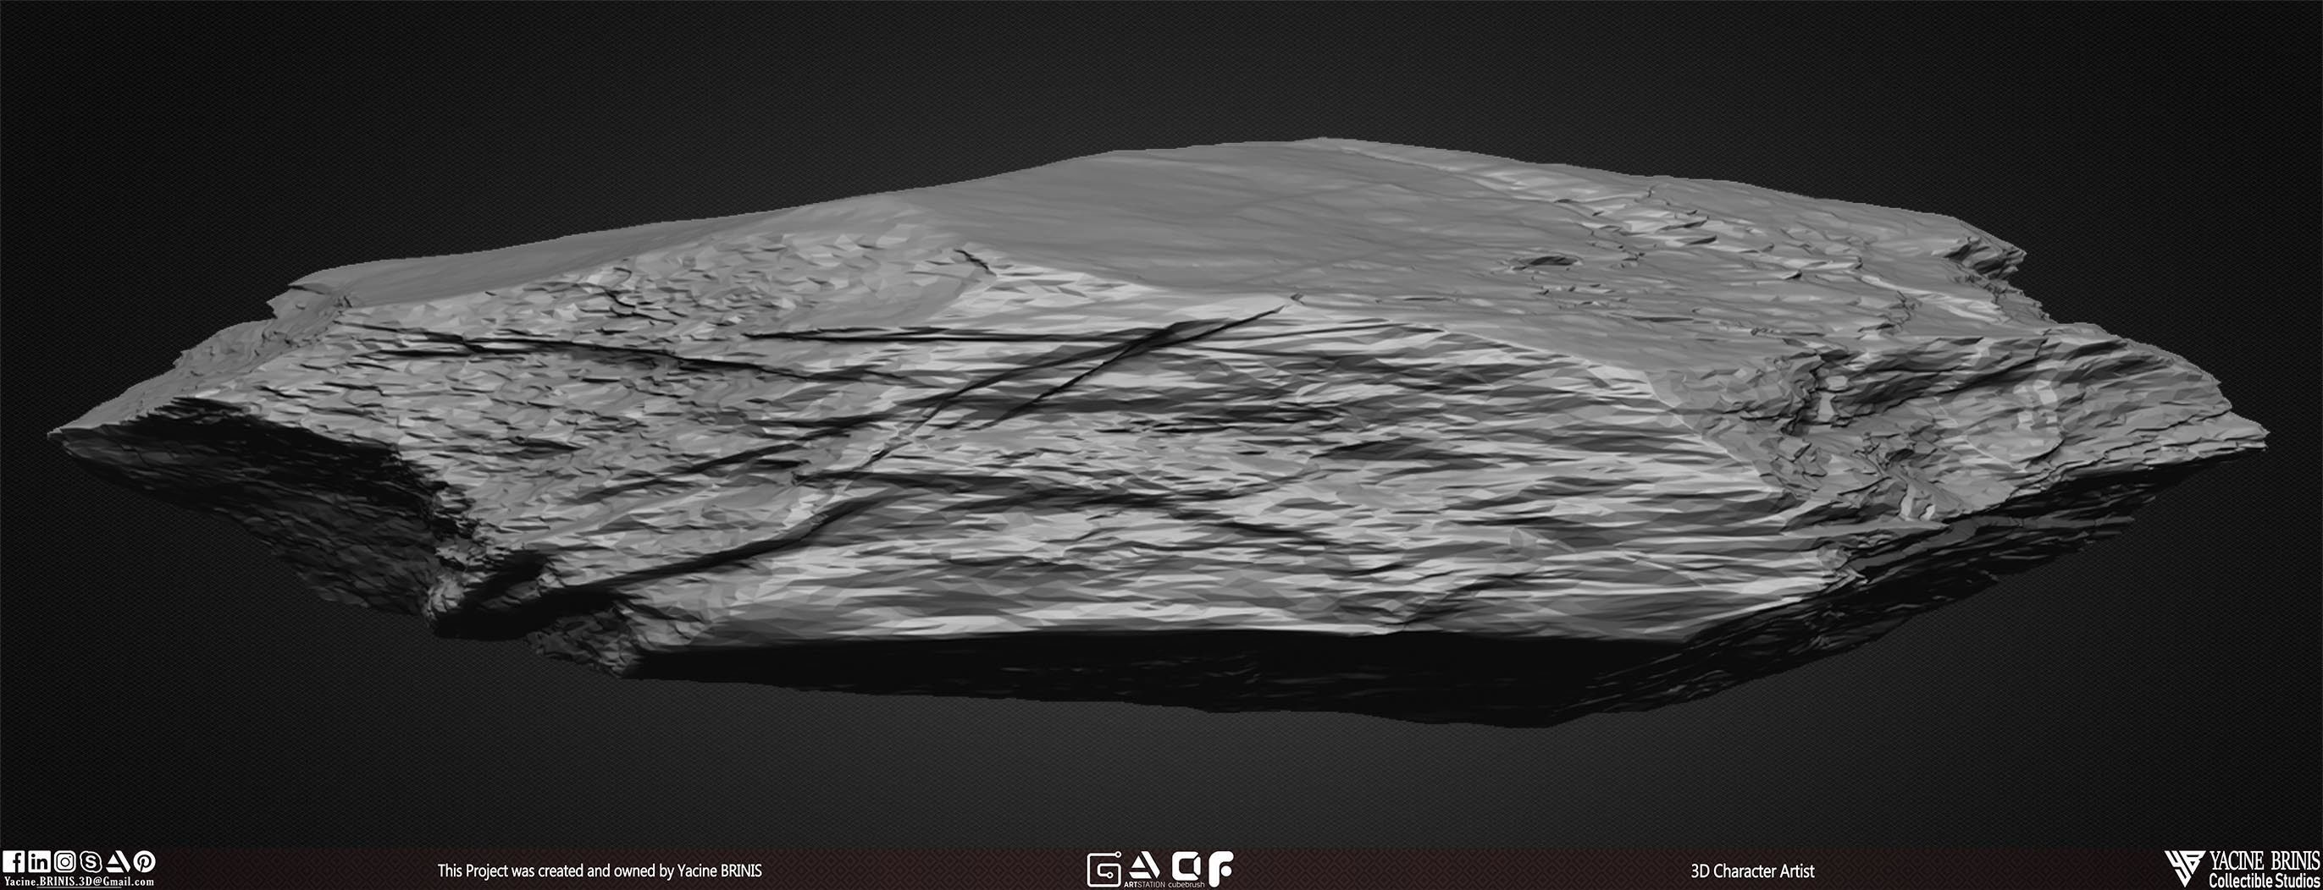2323x890 pixels.
Task: Open the Facebook icon link
Action: coord(14,862)
